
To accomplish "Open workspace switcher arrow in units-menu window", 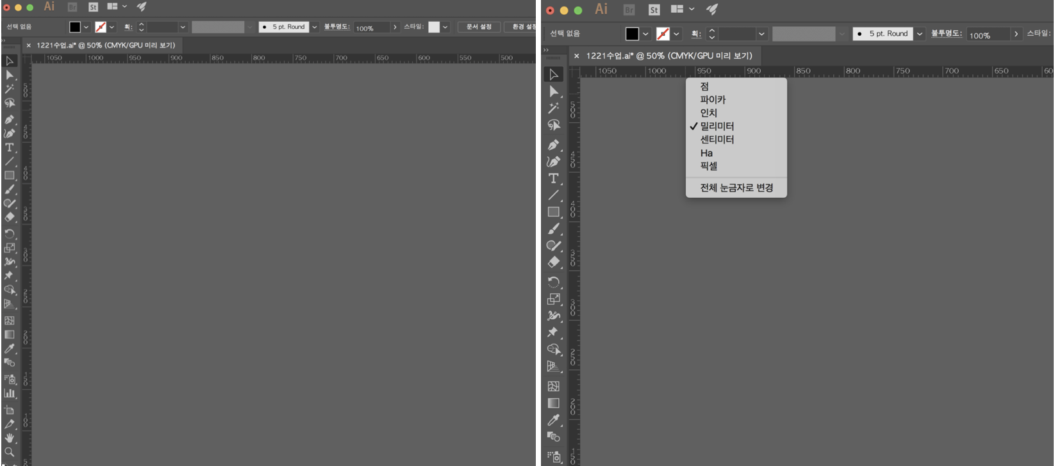I will pos(692,9).
